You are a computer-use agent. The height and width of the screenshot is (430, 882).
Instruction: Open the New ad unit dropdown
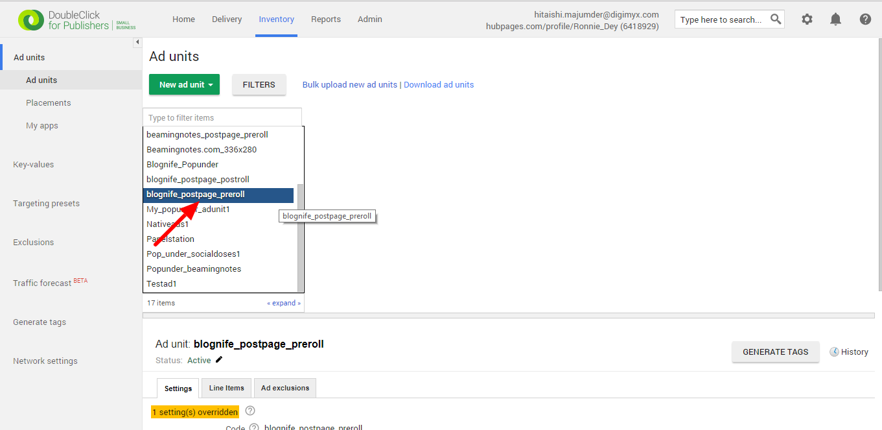184,84
